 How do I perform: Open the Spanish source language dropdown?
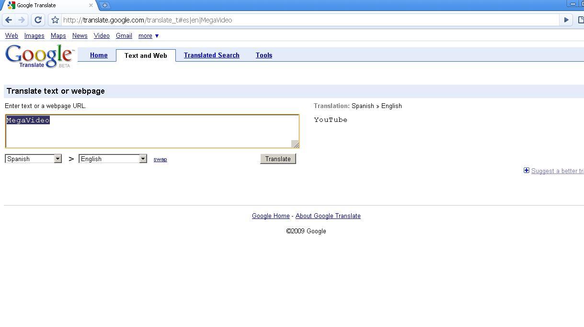tap(33, 159)
